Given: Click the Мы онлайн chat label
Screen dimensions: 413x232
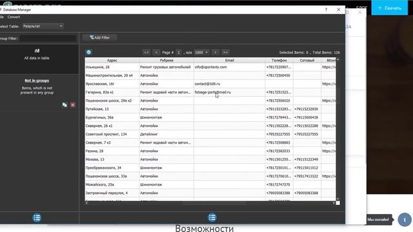Looking at the screenshot, I should [378, 219].
